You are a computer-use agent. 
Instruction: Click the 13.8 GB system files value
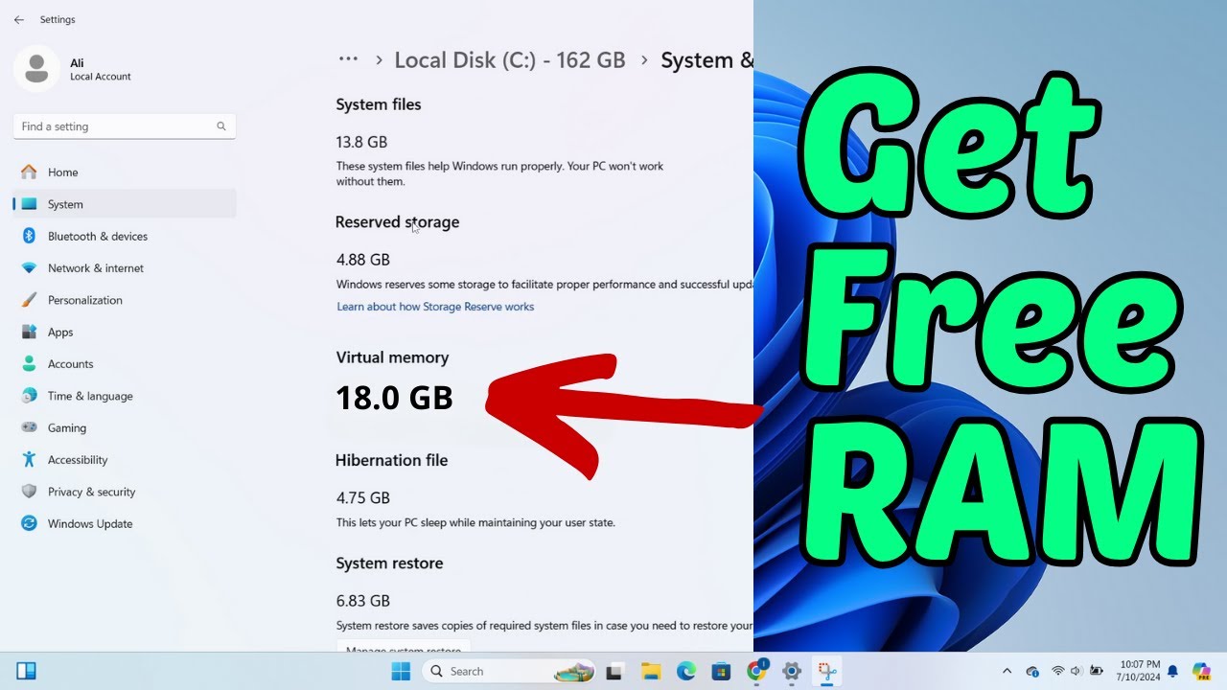click(x=361, y=142)
